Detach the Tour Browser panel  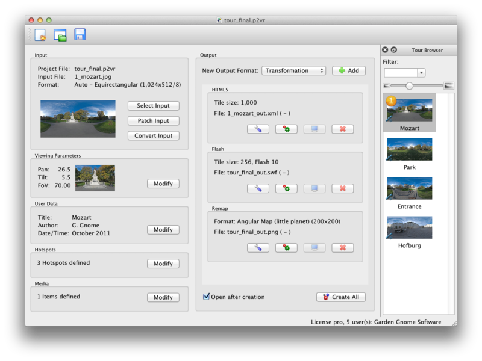coord(394,50)
